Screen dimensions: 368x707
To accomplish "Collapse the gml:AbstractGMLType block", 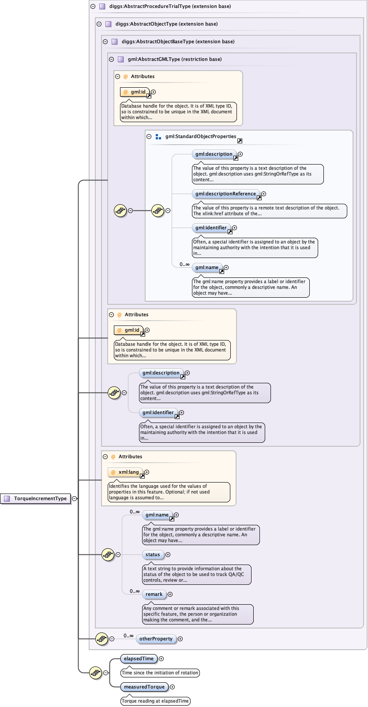I will pyautogui.click(x=111, y=60).
